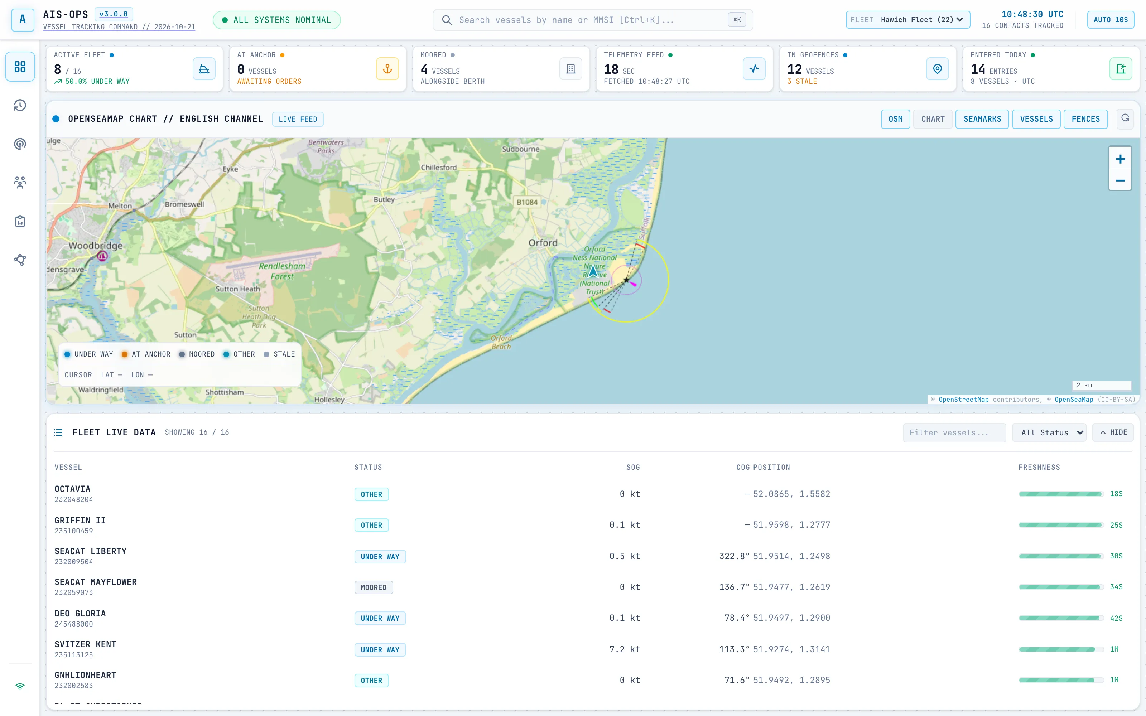Viewport: 1146px width, 716px height.
Task: Click the entry icon on Entered Today card
Action: point(1121,69)
